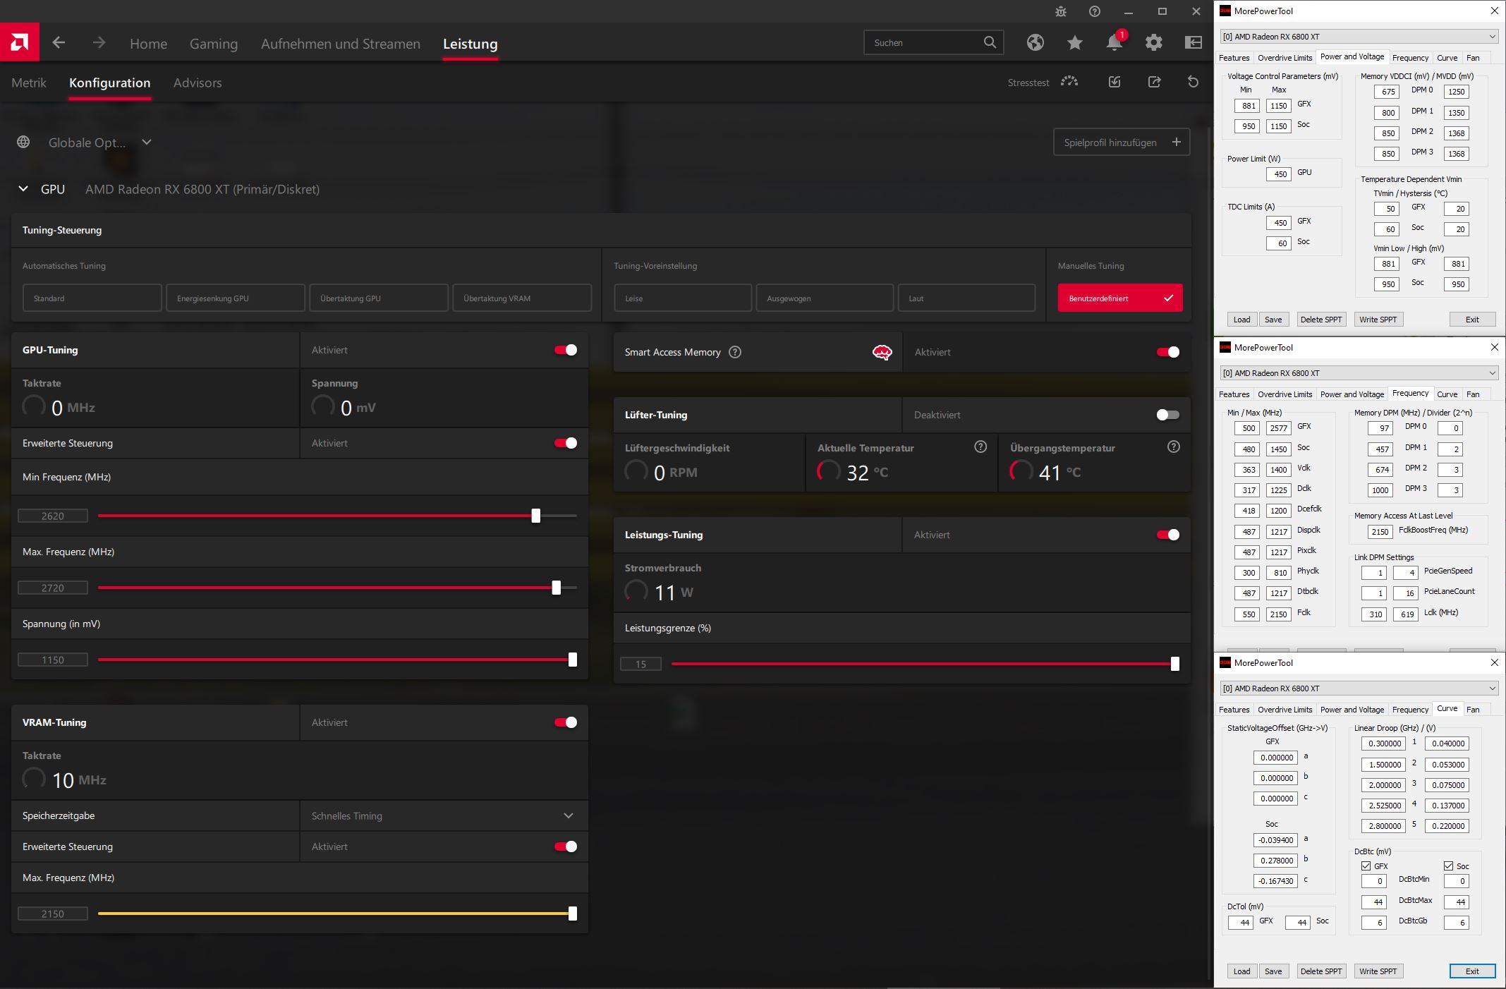
Task: Click the search magnifier icon
Action: pyautogui.click(x=990, y=42)
